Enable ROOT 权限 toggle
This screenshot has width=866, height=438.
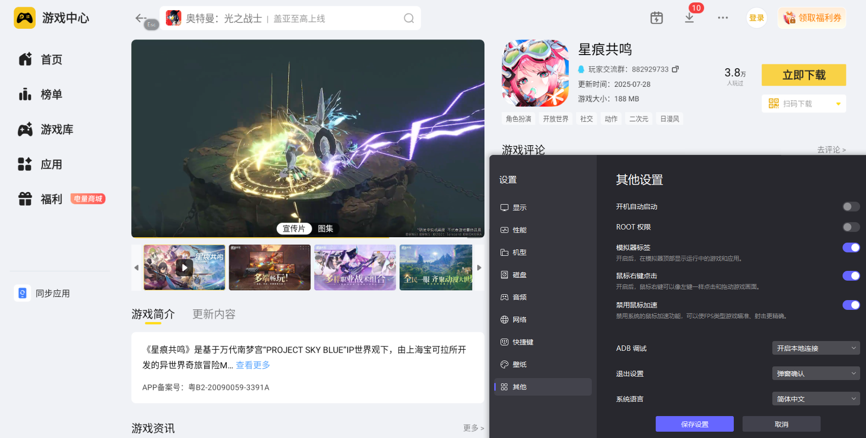[851, 227]
